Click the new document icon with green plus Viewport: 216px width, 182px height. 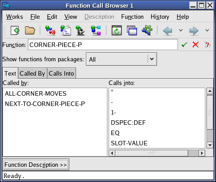click(x=15, y=30)
